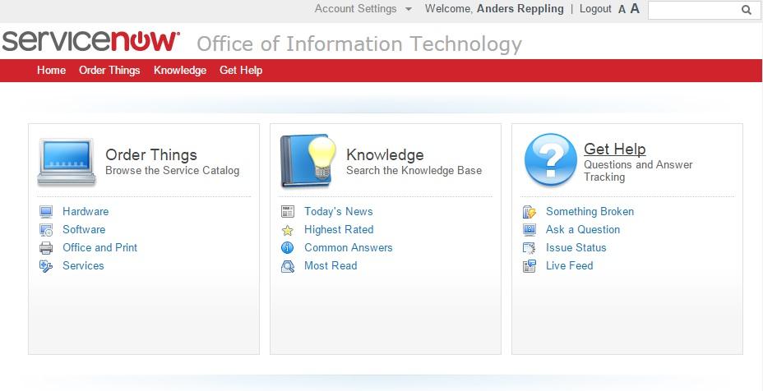Open the Common Answers link
The image size is (763, 391).
[x=349, y=247]
